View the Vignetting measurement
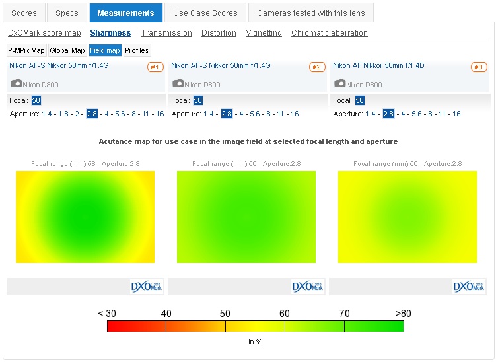The height and width of the screenshot is (362, 496). click(264, 33)
